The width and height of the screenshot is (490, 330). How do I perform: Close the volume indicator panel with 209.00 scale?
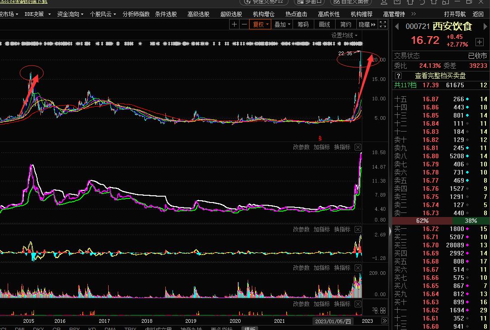point(358,268)
